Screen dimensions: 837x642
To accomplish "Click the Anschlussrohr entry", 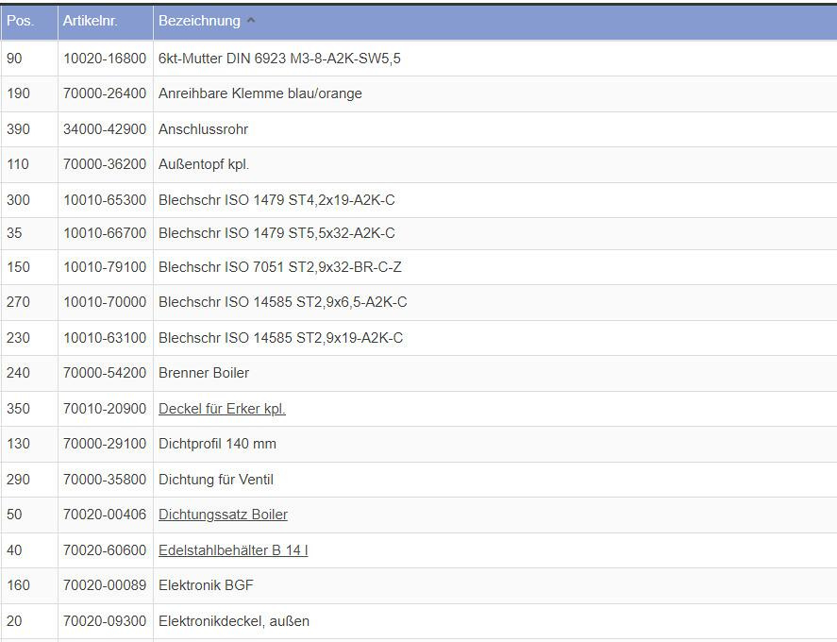I will pos(203,129).
